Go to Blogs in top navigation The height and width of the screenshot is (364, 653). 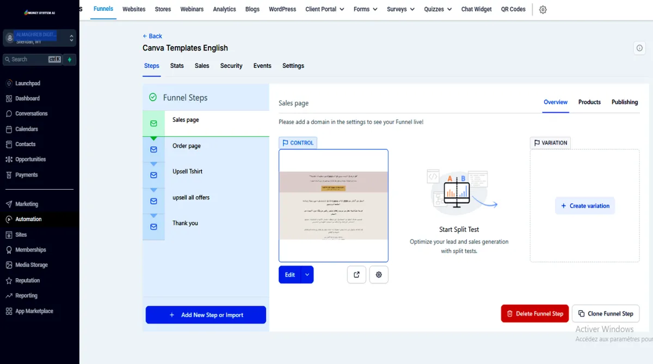point(252,9)
